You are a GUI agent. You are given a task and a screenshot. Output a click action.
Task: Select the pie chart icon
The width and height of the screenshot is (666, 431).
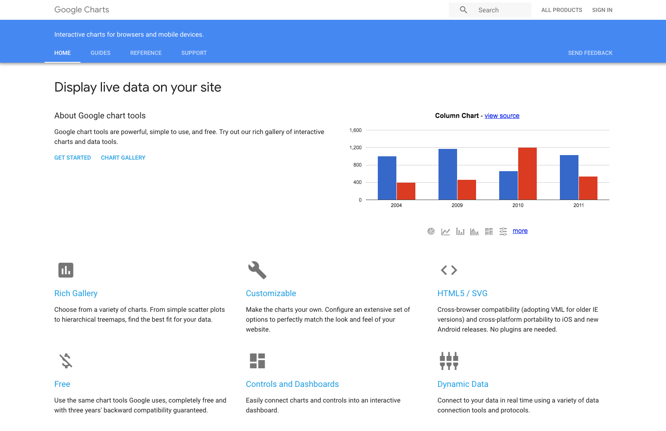(x=431, y=231)
